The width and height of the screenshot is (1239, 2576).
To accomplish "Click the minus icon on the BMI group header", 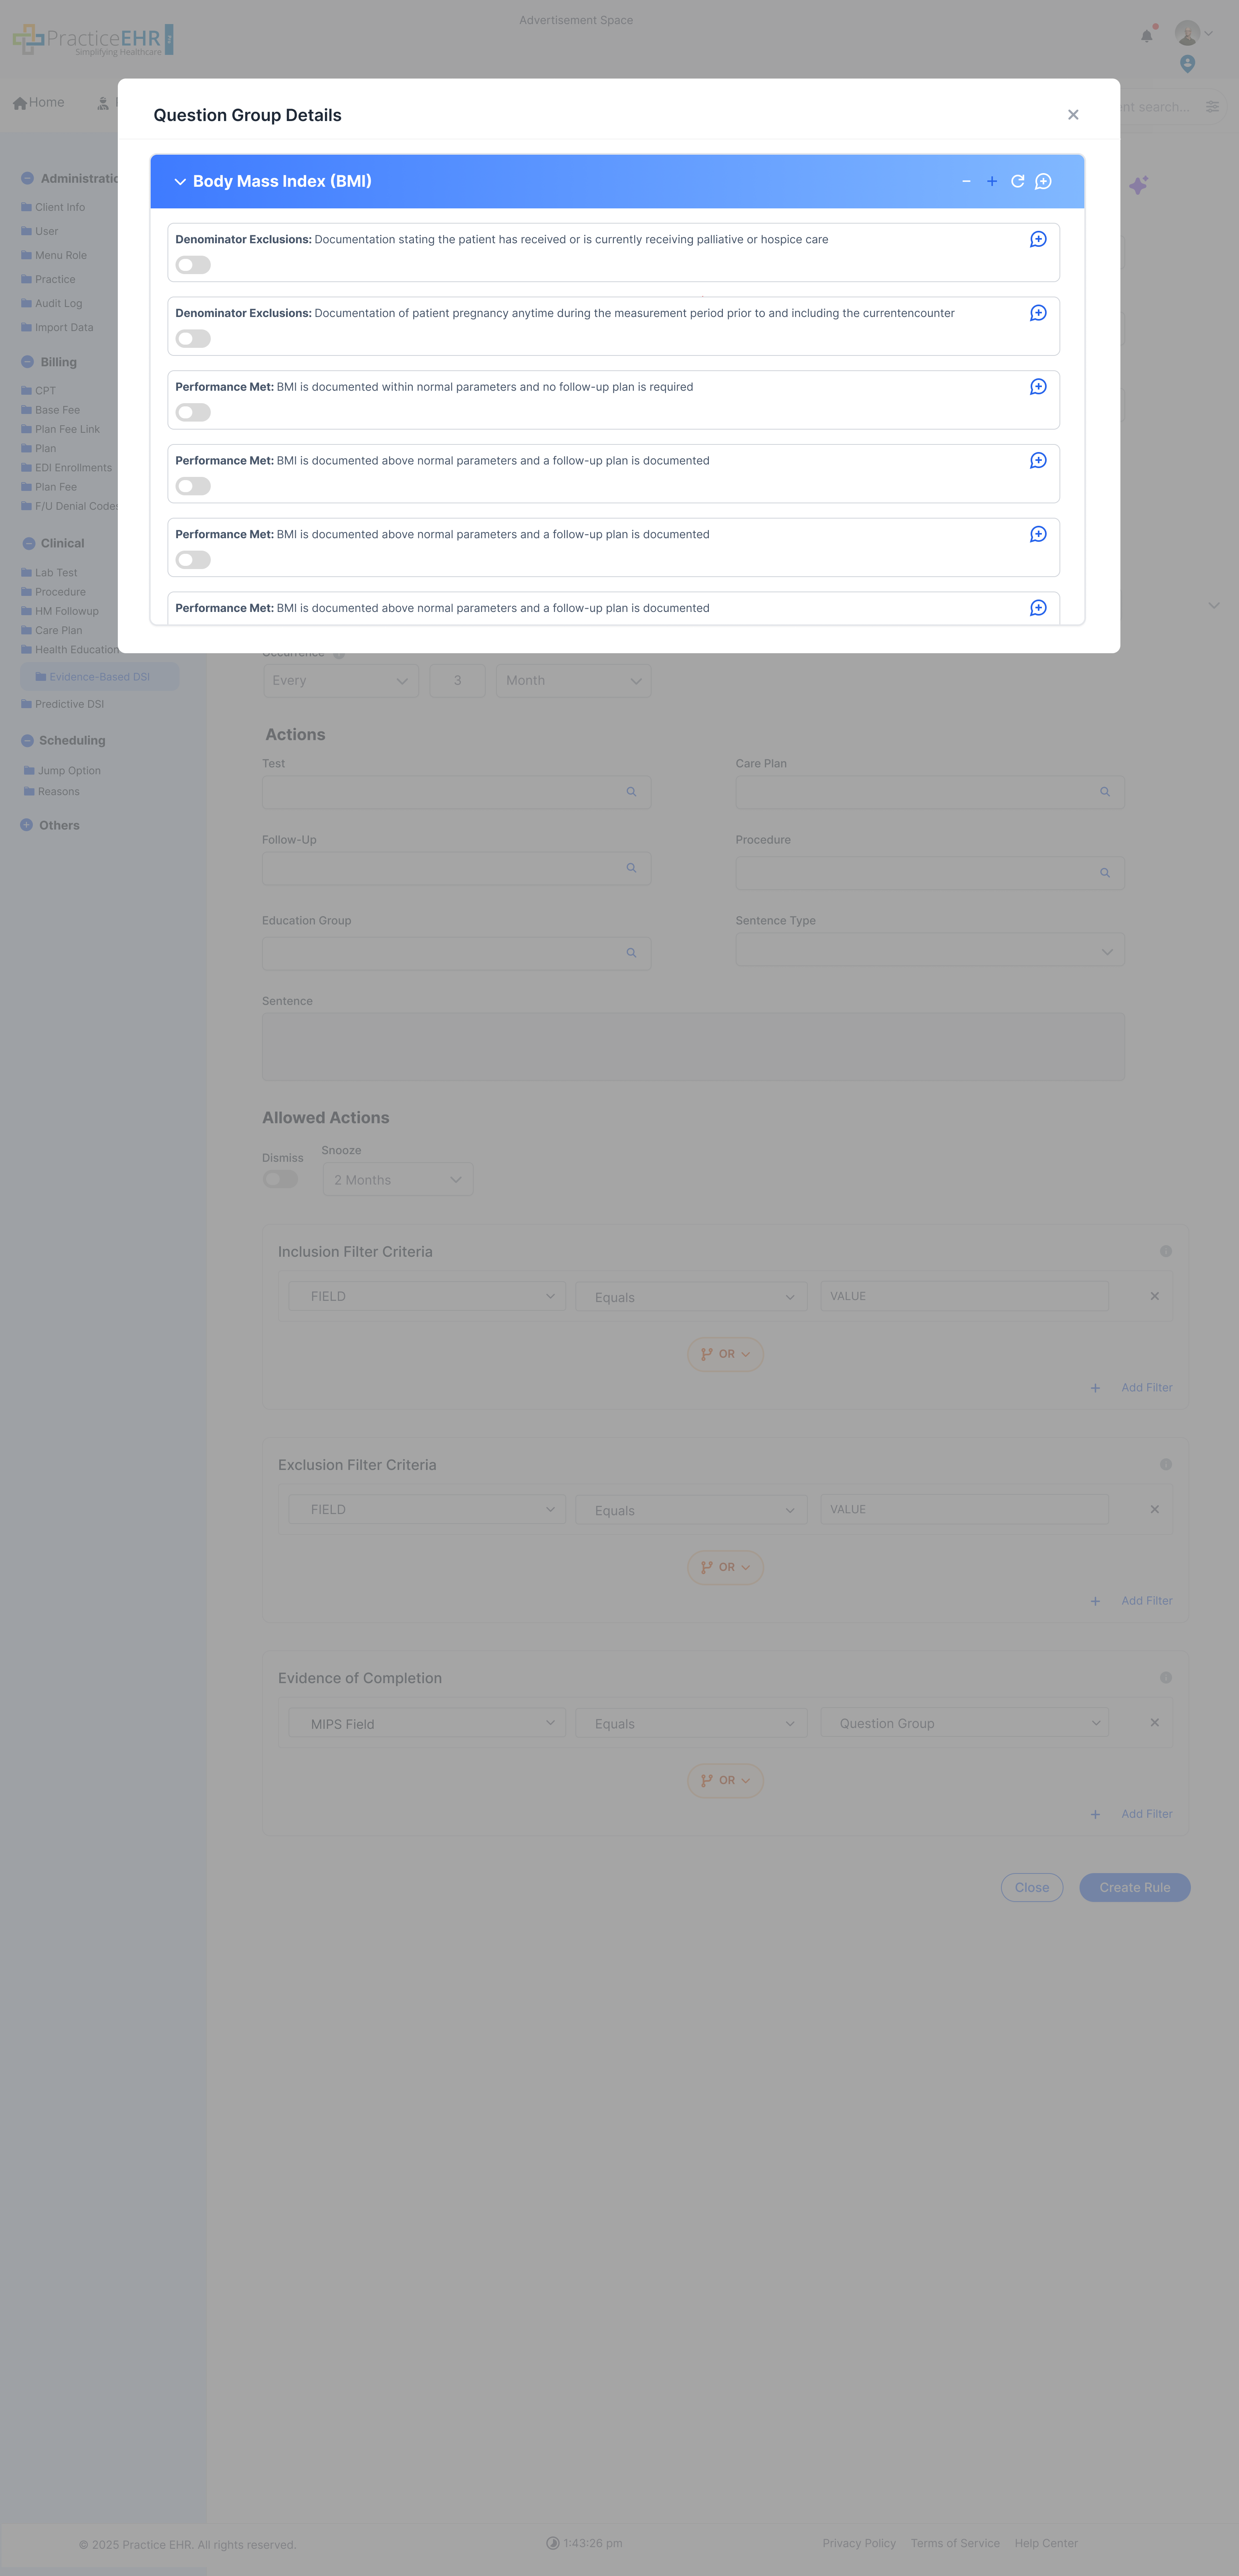I will click(966, 181).
